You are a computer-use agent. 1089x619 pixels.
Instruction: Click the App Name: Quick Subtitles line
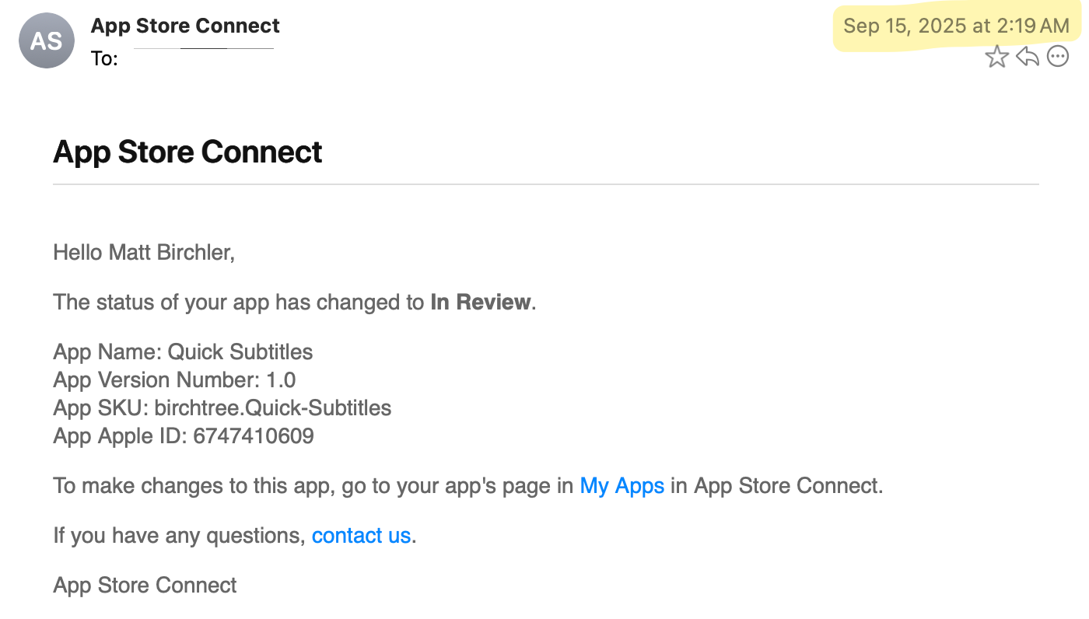coord(183,352)
